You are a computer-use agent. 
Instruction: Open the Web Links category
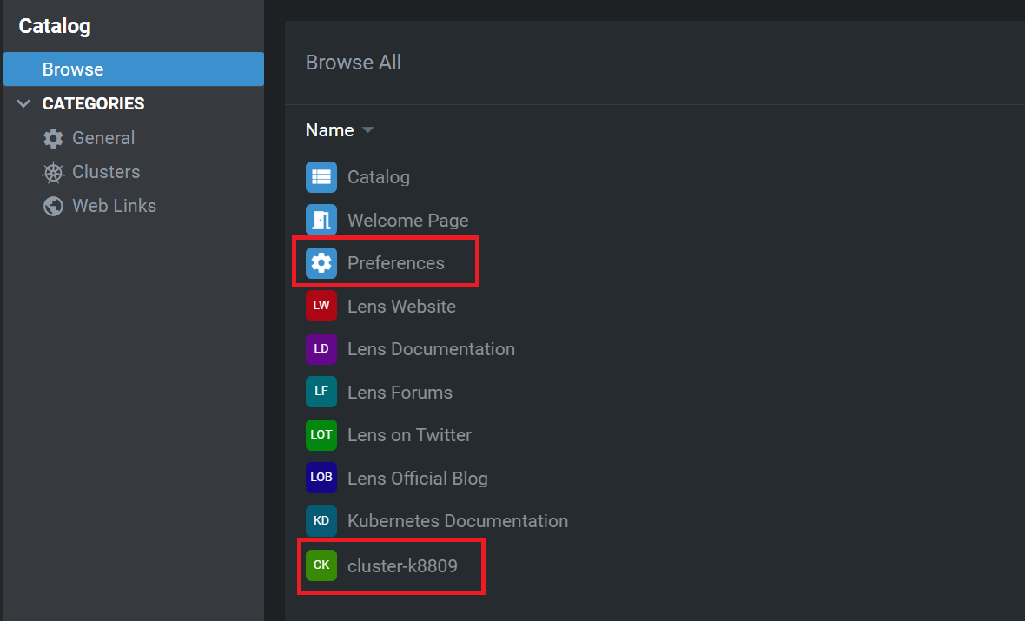[x=115, y=206]
